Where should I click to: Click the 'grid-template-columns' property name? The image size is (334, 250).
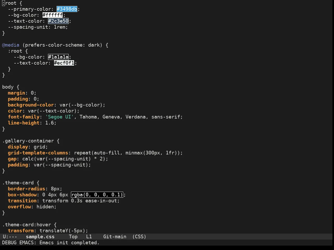38,153
